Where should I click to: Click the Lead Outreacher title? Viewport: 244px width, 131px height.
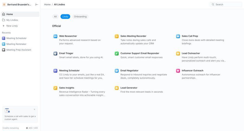tap(191, 53)
